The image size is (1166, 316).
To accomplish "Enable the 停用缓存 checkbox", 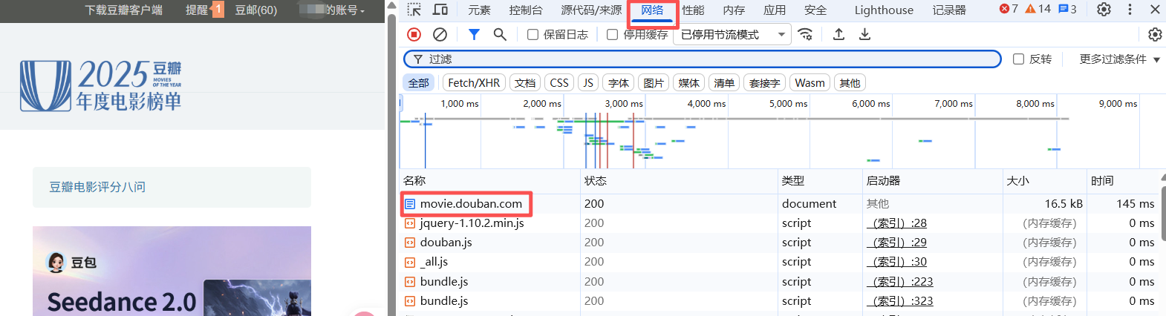I will 612,35.
